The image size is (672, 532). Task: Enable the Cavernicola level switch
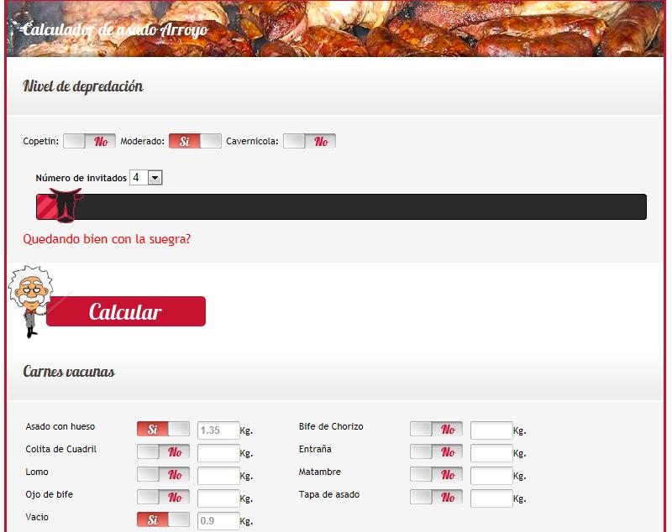tap(309, 141)
